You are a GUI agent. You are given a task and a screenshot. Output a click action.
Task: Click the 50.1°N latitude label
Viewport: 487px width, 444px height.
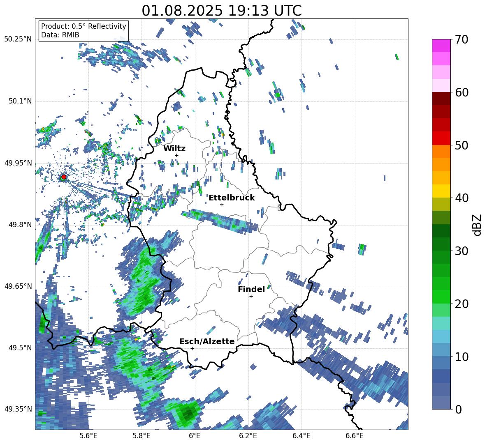tap(20, 101)
